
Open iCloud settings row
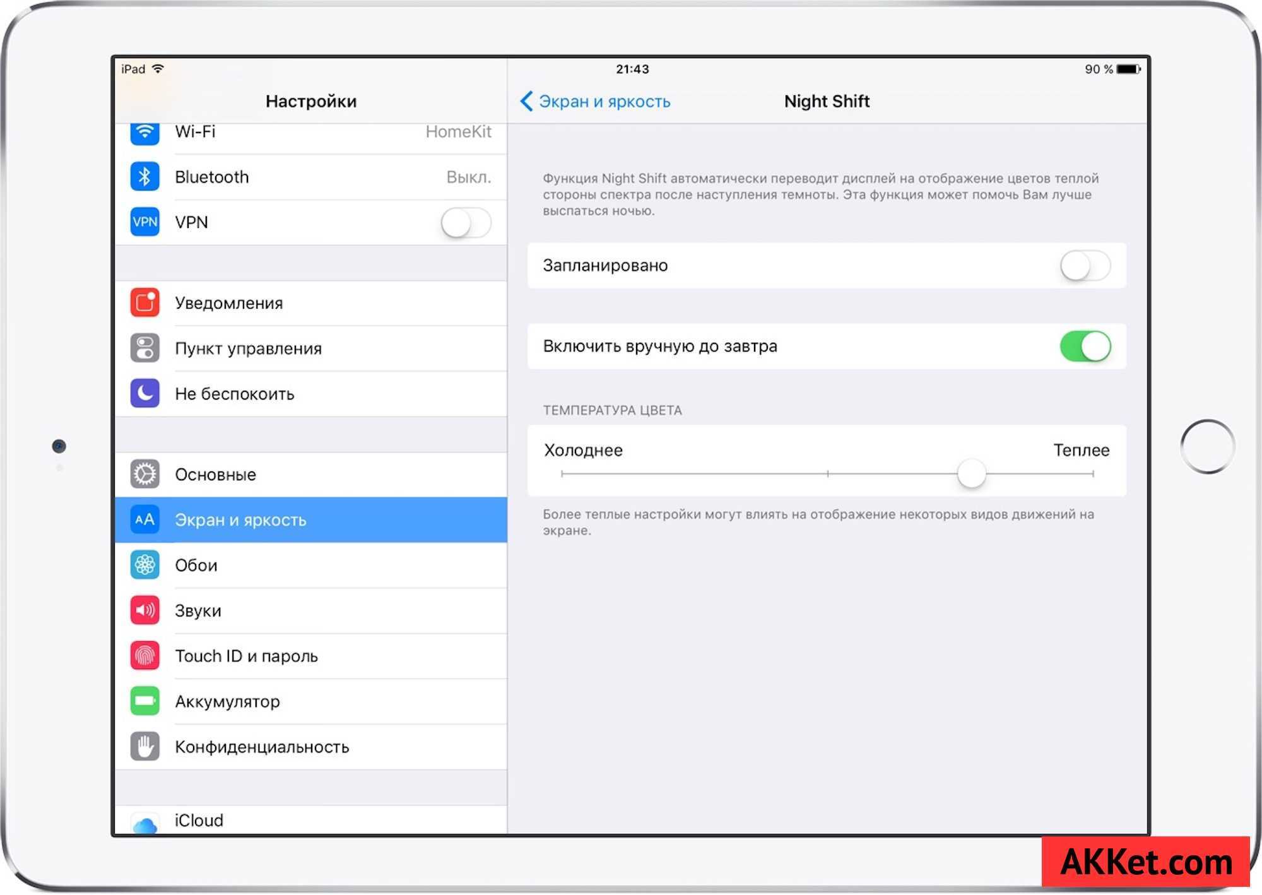point(311,820)
